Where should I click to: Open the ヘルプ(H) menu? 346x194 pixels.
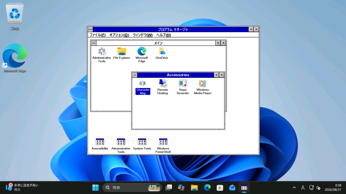163,35
